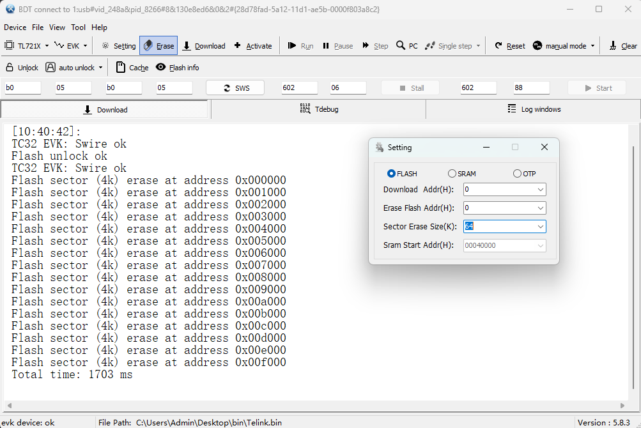Select the Download tab

pos(105,109)
